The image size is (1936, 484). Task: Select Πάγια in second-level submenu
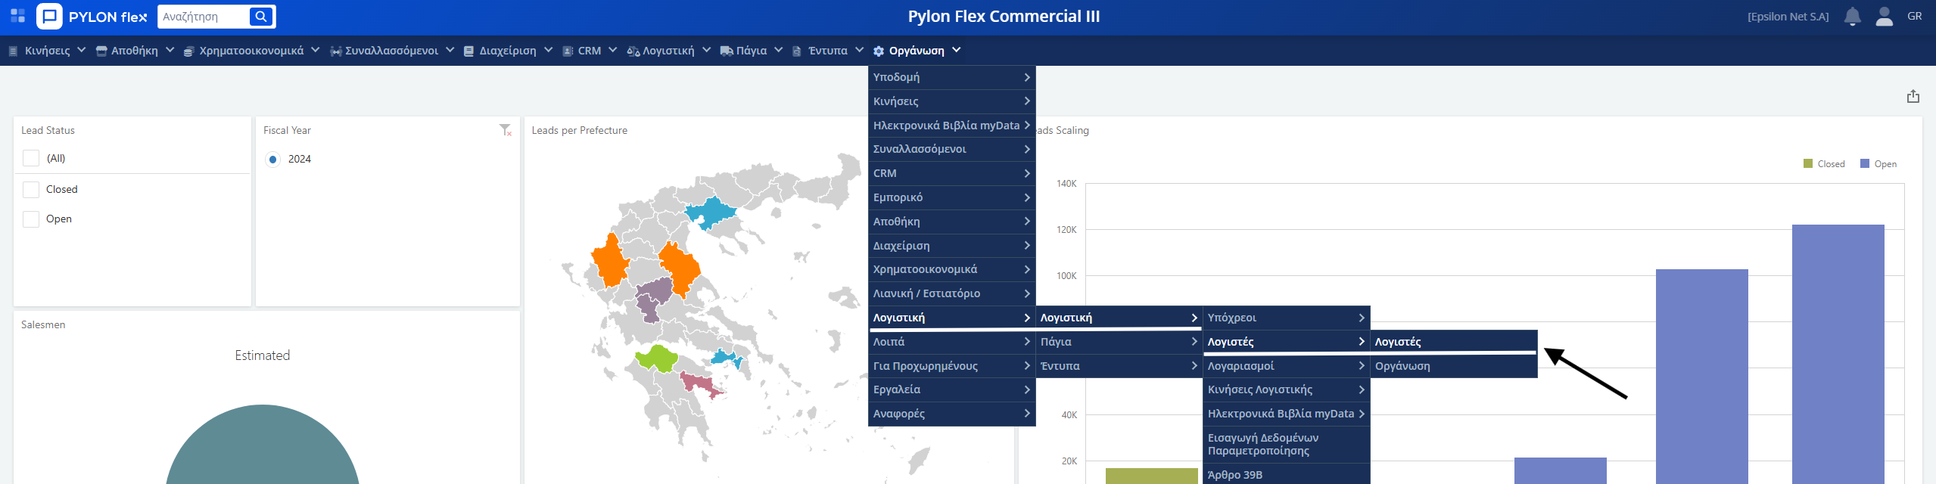[x=1119, y=342]
